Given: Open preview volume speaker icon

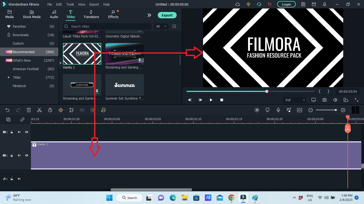Looking at the screenshot, I should tap(335, 100).
